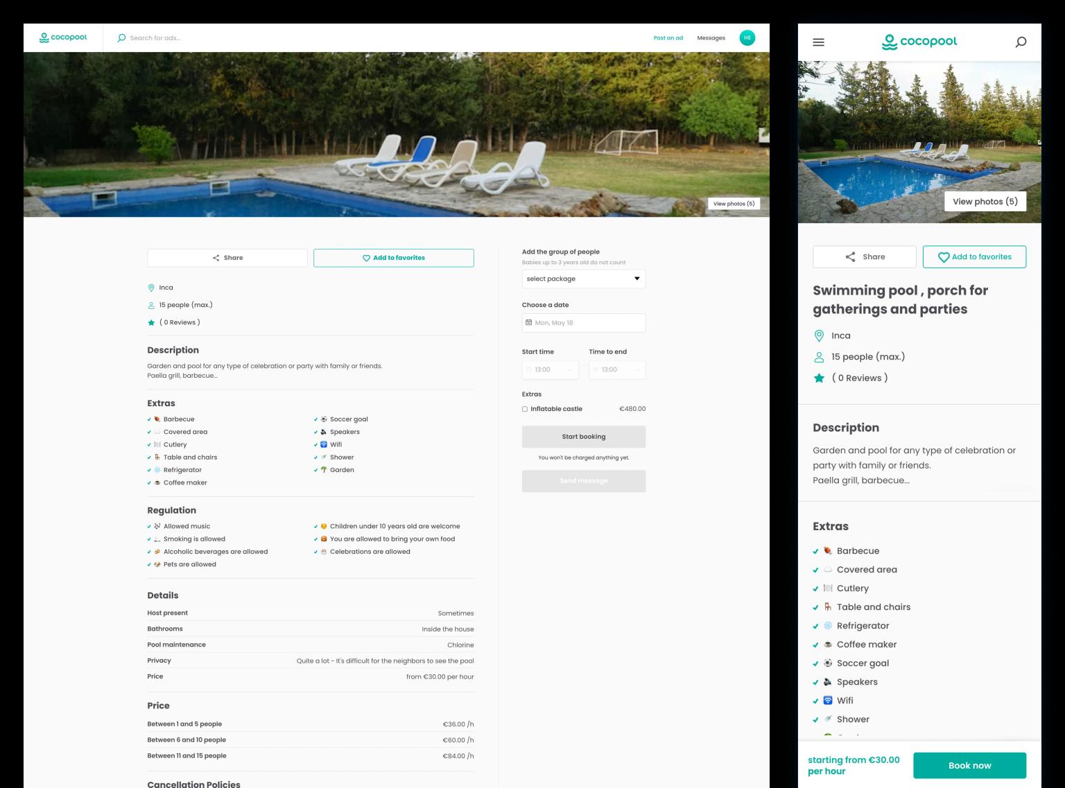Viewport: 1065px width, 788px height.
Task: Tap the location pin icon in the mobile view
Action: pyautogui.click(x=819, y=336)
